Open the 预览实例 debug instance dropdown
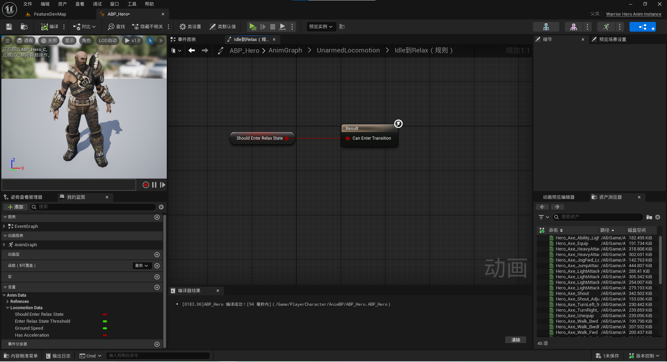This screenshot has width=667, height=362. (321, 27)
